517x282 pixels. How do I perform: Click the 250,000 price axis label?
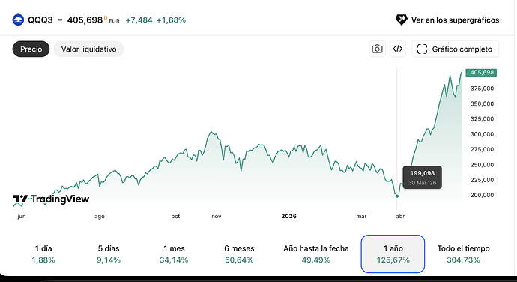click(x=482, y=165)
